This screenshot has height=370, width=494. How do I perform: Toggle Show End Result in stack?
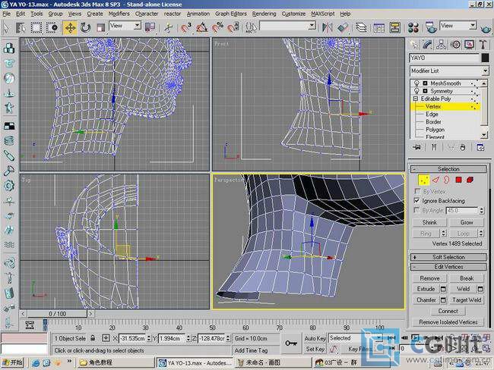(434, 147)
